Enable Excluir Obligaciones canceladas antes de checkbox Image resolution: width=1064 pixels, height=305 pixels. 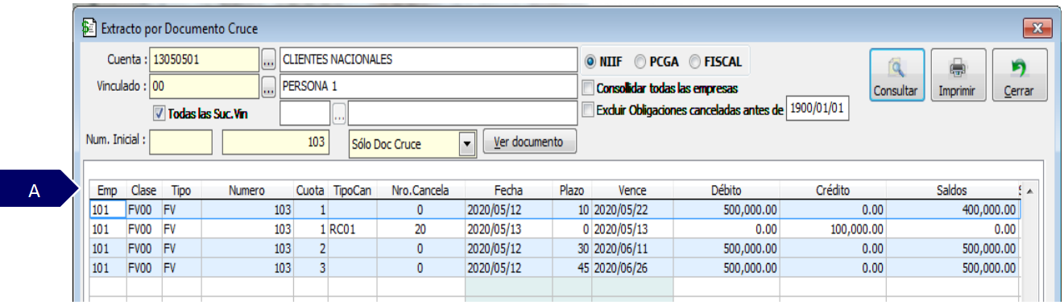click(588, 109)
